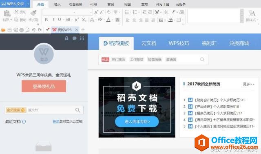Apply the text highlight color pen

100,20
